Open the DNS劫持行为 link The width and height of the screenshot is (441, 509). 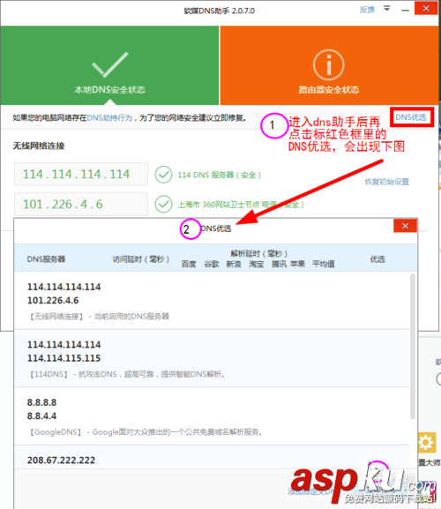point(109,118)
